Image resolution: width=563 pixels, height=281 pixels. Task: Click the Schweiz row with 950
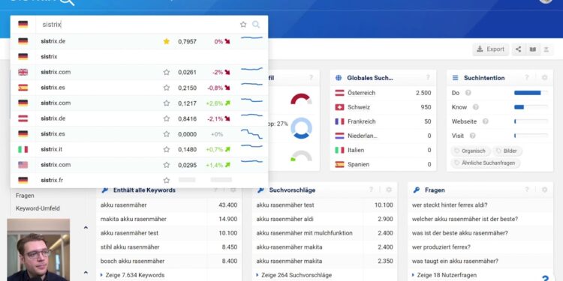coord(383,107)
